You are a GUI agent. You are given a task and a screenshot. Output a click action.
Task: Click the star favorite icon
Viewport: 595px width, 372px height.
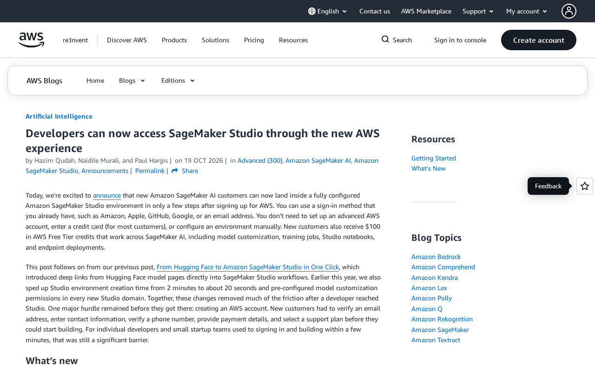tap(585, 186)
